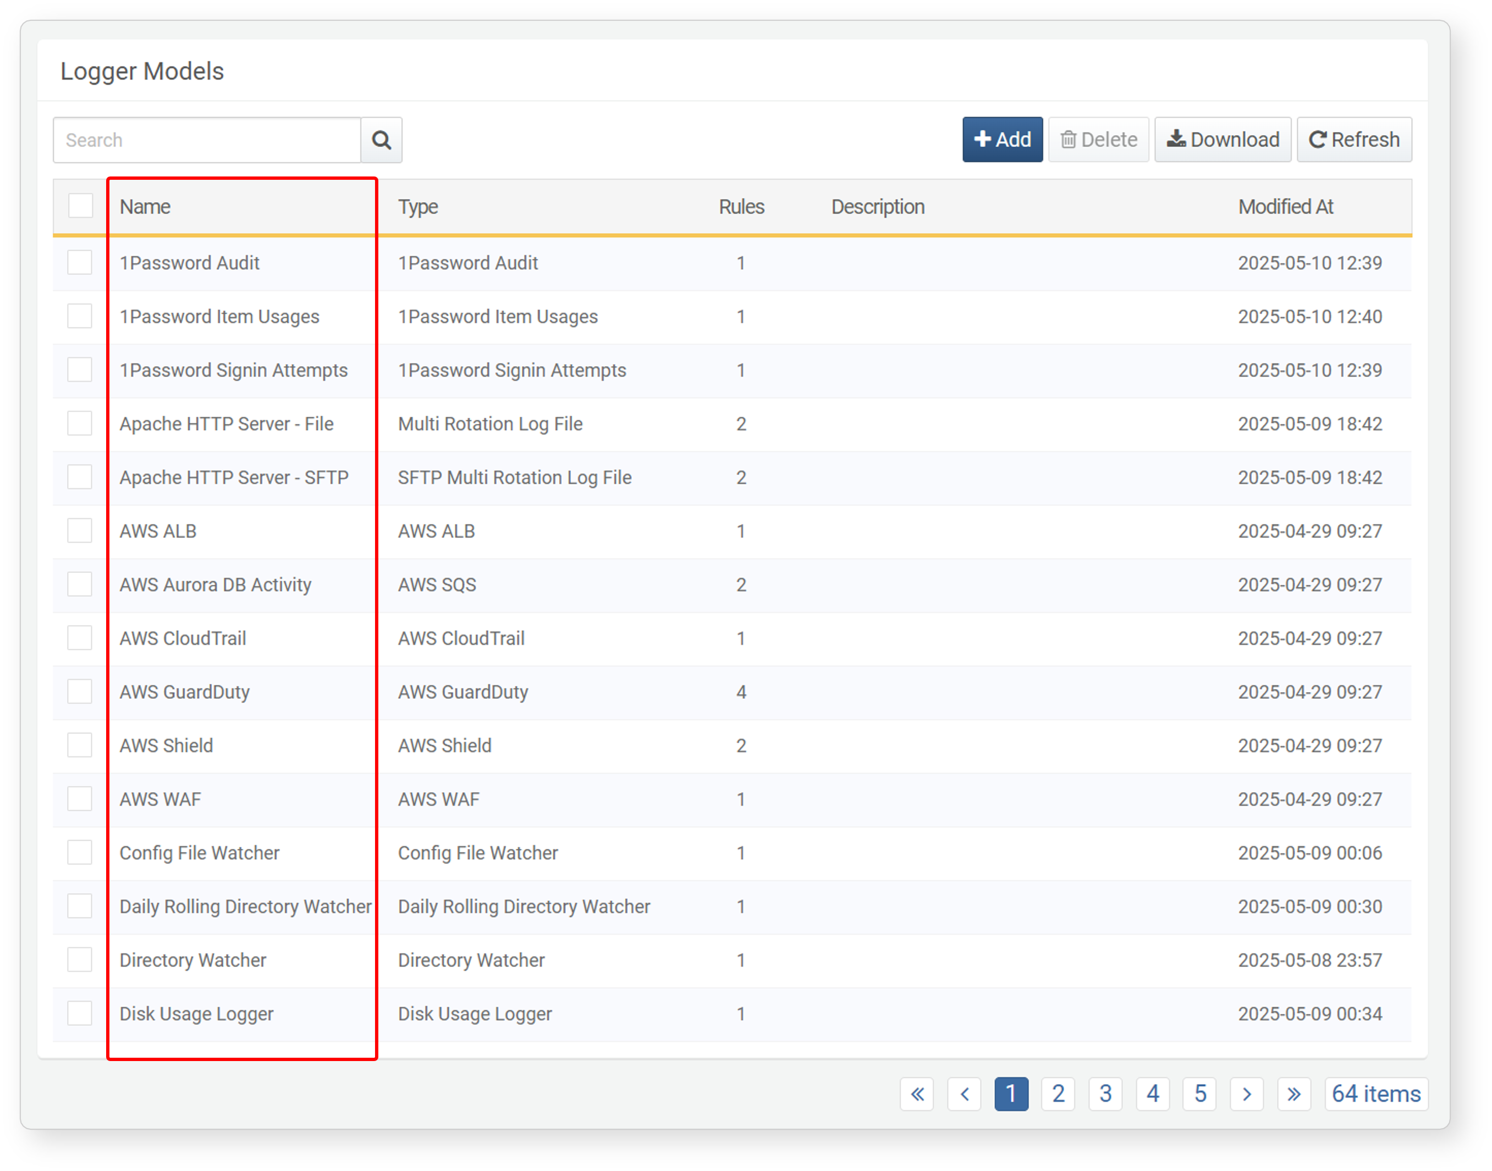Go to next page chevron
This screenshot has width=1492, height=1171.
[1247, 1093]
